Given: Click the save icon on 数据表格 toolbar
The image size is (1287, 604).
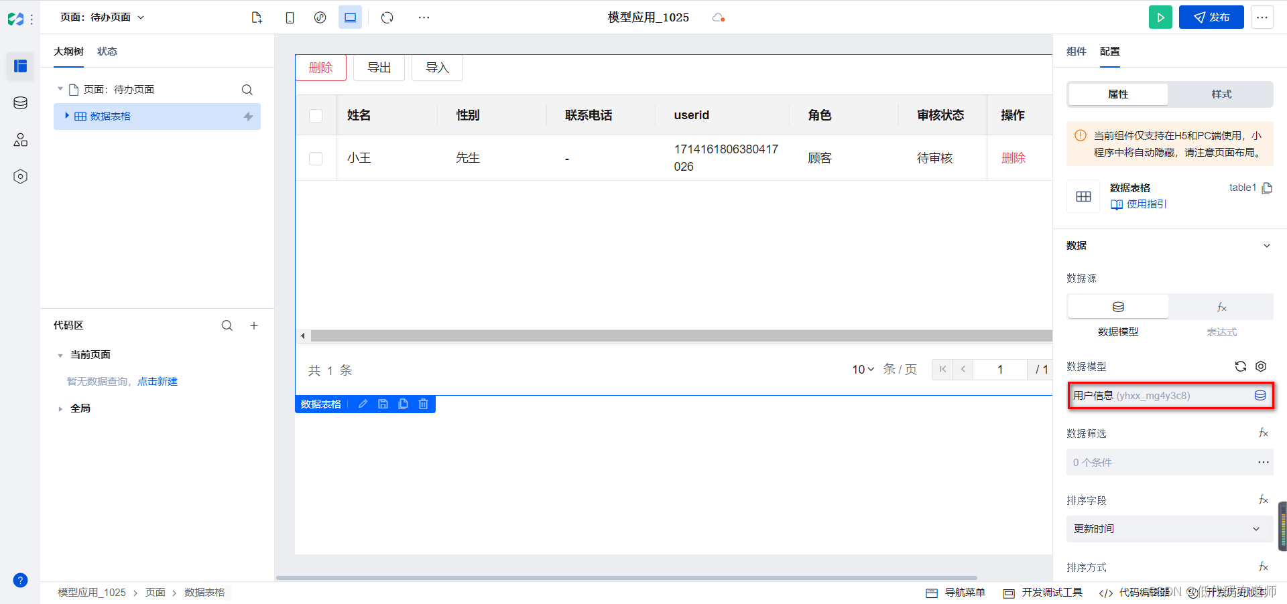Looking at the screenshot, I should [x=383, y=404].
